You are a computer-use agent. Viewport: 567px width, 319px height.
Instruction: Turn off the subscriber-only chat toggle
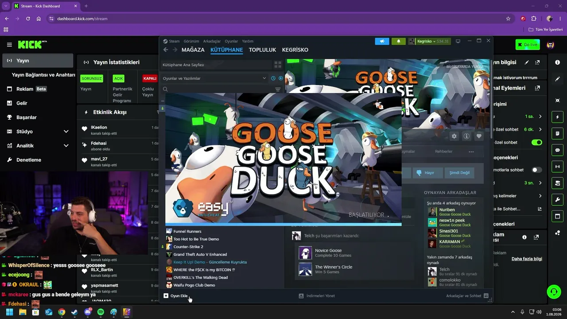(537, 143)
